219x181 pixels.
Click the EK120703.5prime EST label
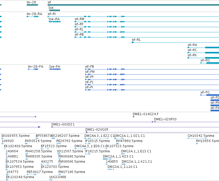coord(55,167)
